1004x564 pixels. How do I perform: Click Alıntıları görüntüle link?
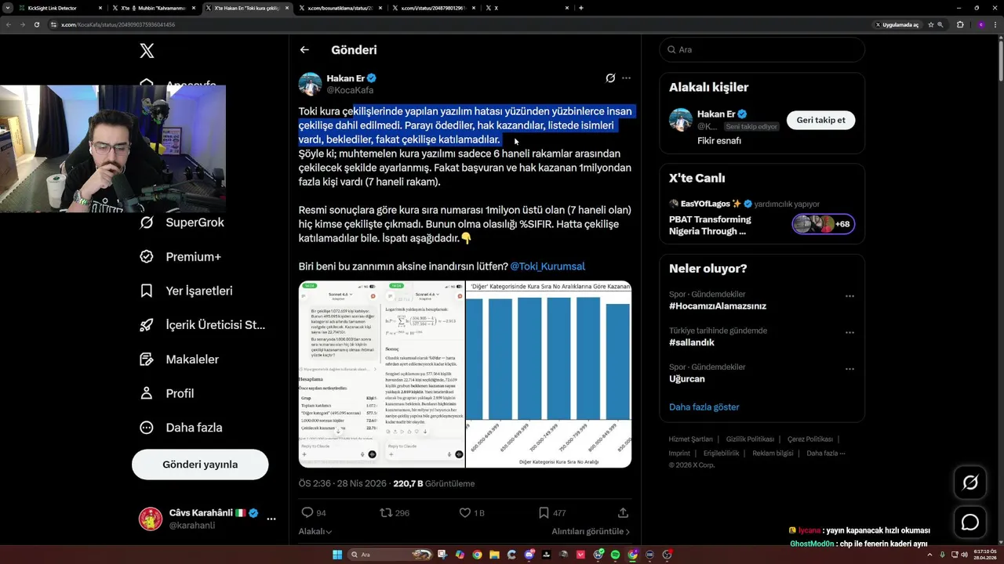591,531
